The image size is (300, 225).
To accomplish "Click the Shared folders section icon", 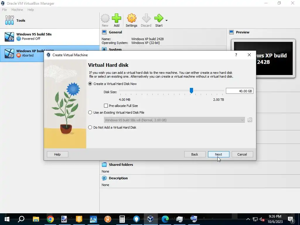I will click(104, 165).
